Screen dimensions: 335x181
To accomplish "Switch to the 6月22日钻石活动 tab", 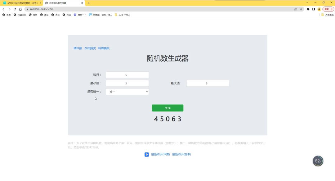I will 21,3.
